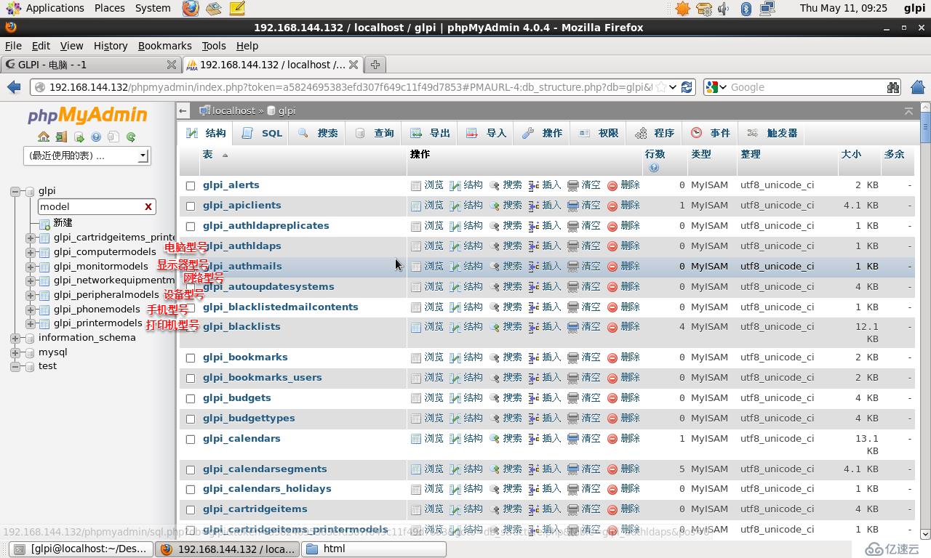931x558 pixels.
Task: Open the 操作 operations tab
Action: [x=543, y=134]
